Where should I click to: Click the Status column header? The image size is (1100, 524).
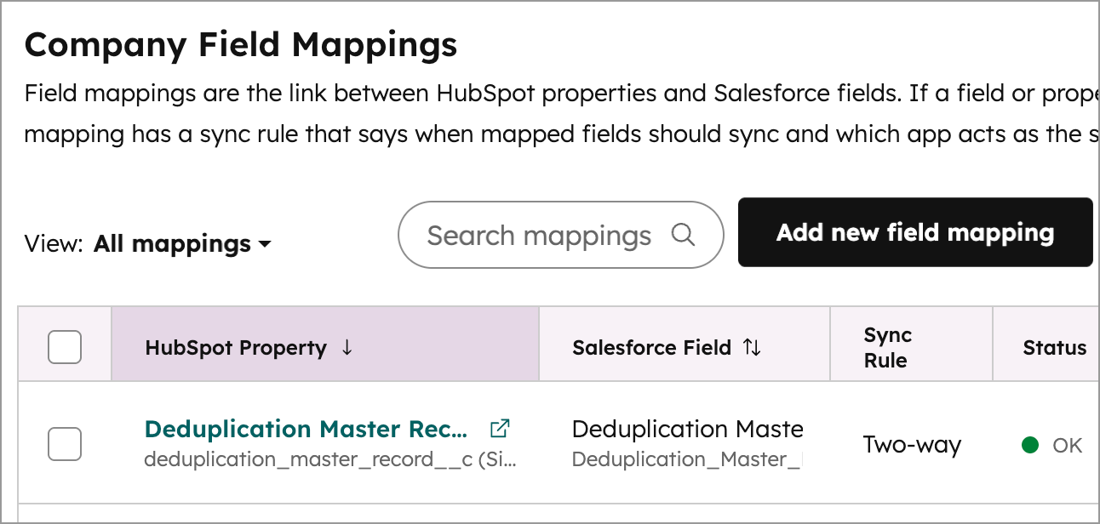(1055, 347)
